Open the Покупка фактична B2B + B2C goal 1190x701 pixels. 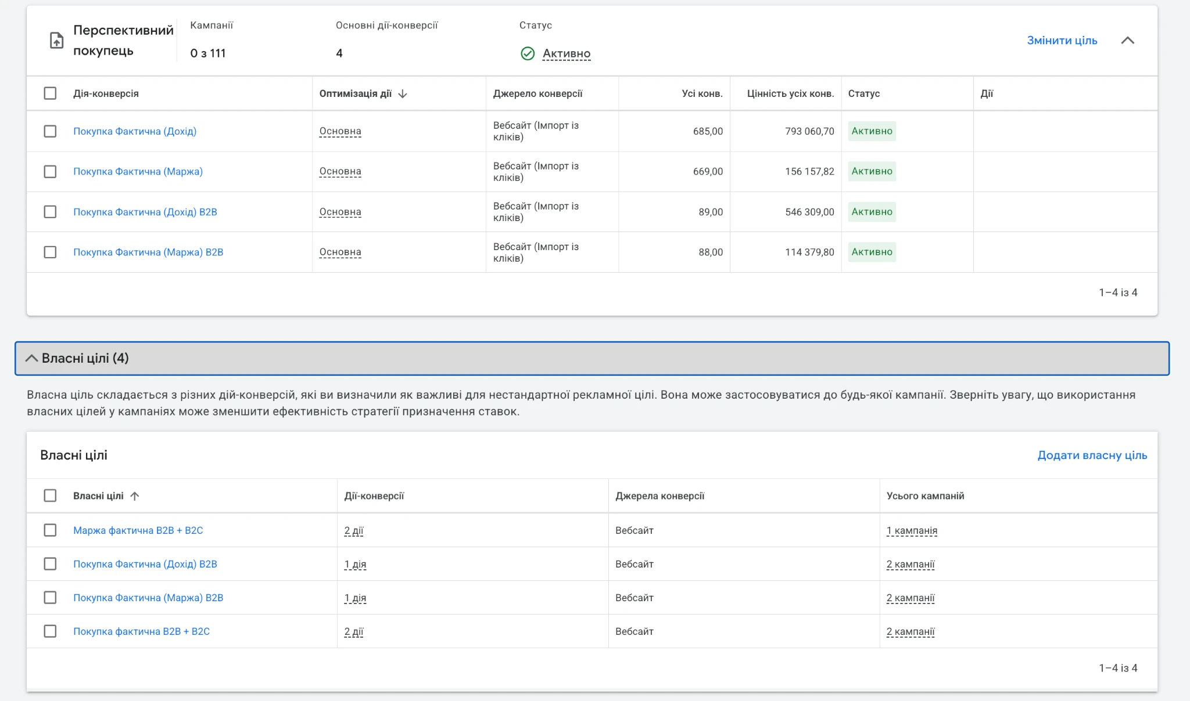coord(141,631)
